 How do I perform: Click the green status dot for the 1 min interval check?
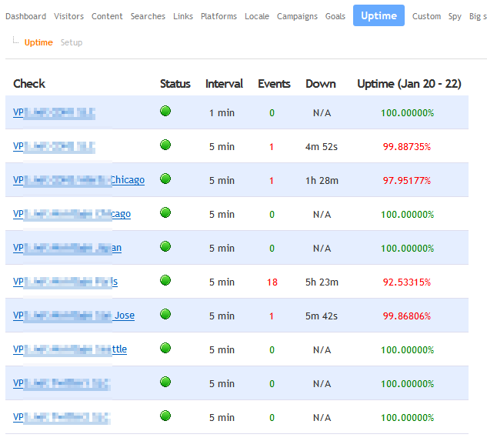[165, 112]
